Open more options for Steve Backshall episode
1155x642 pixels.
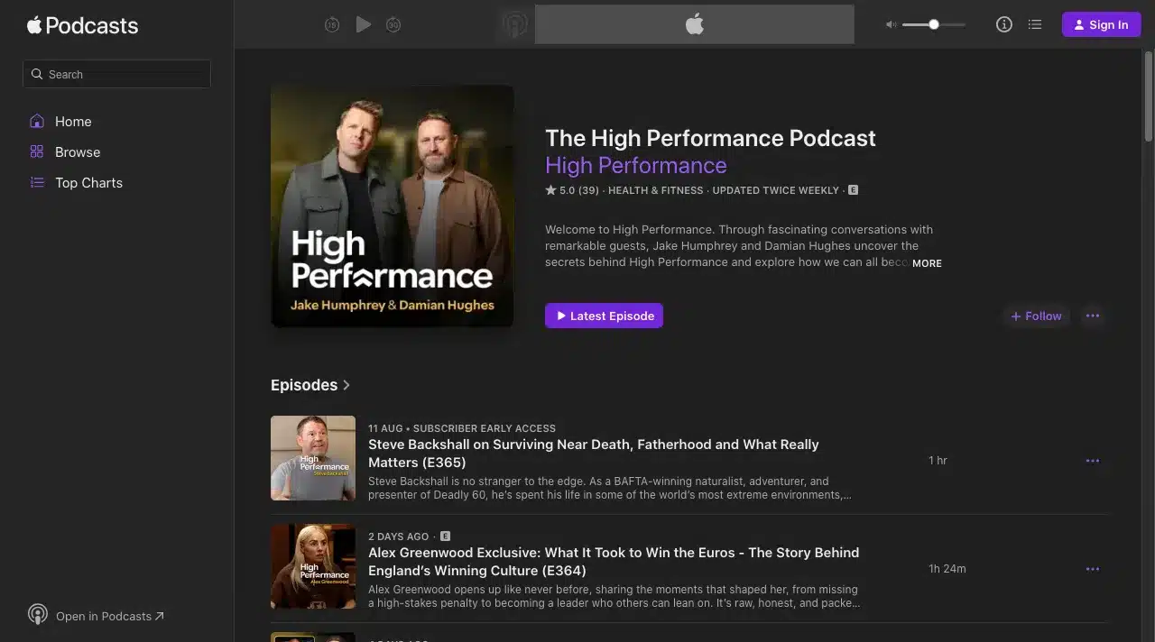[1093, 461]
